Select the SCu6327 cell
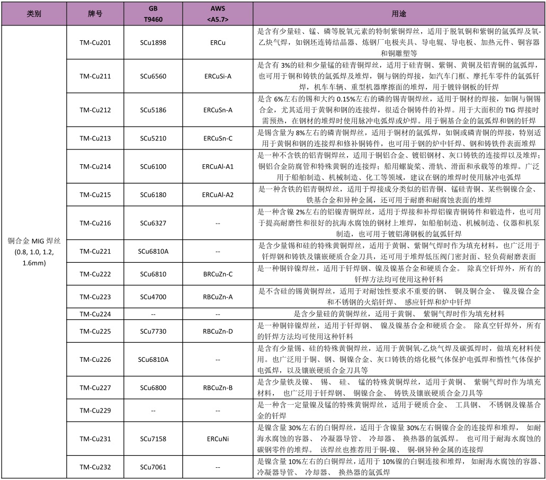This screenshot has width=546, height=480. coord(153,223)
